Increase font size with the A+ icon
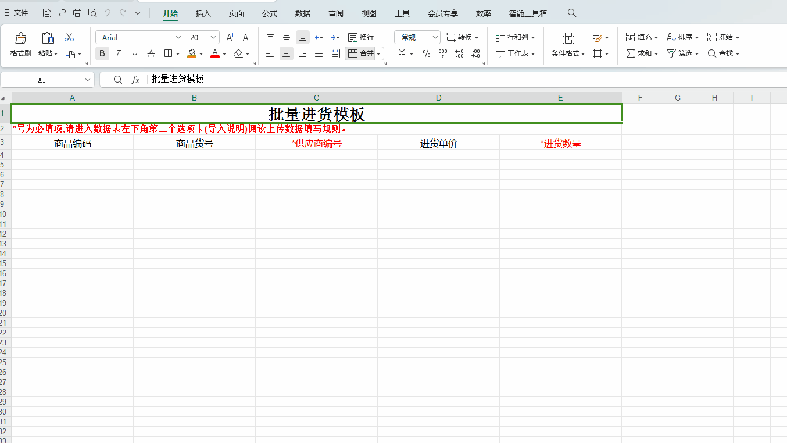 click(230, 37)
